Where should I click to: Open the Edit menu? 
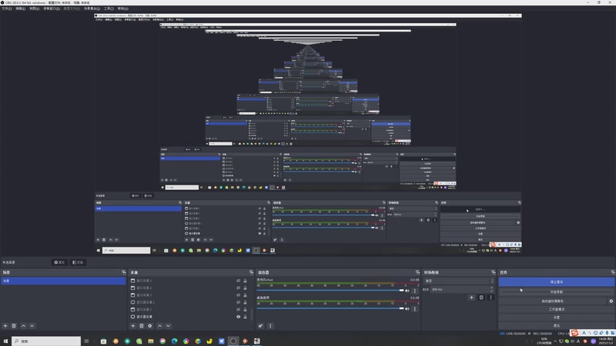click(21, 8)
